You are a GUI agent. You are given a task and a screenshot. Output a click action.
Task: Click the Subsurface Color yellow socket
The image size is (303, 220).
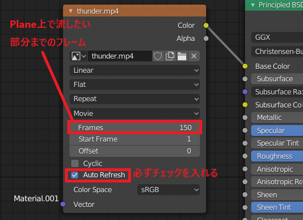click(245, 105)
